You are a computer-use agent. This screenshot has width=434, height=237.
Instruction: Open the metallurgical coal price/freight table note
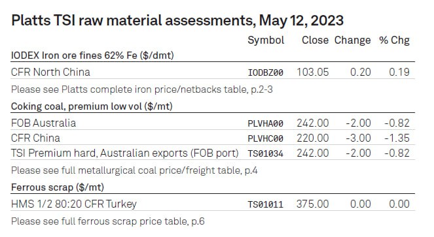134,170
